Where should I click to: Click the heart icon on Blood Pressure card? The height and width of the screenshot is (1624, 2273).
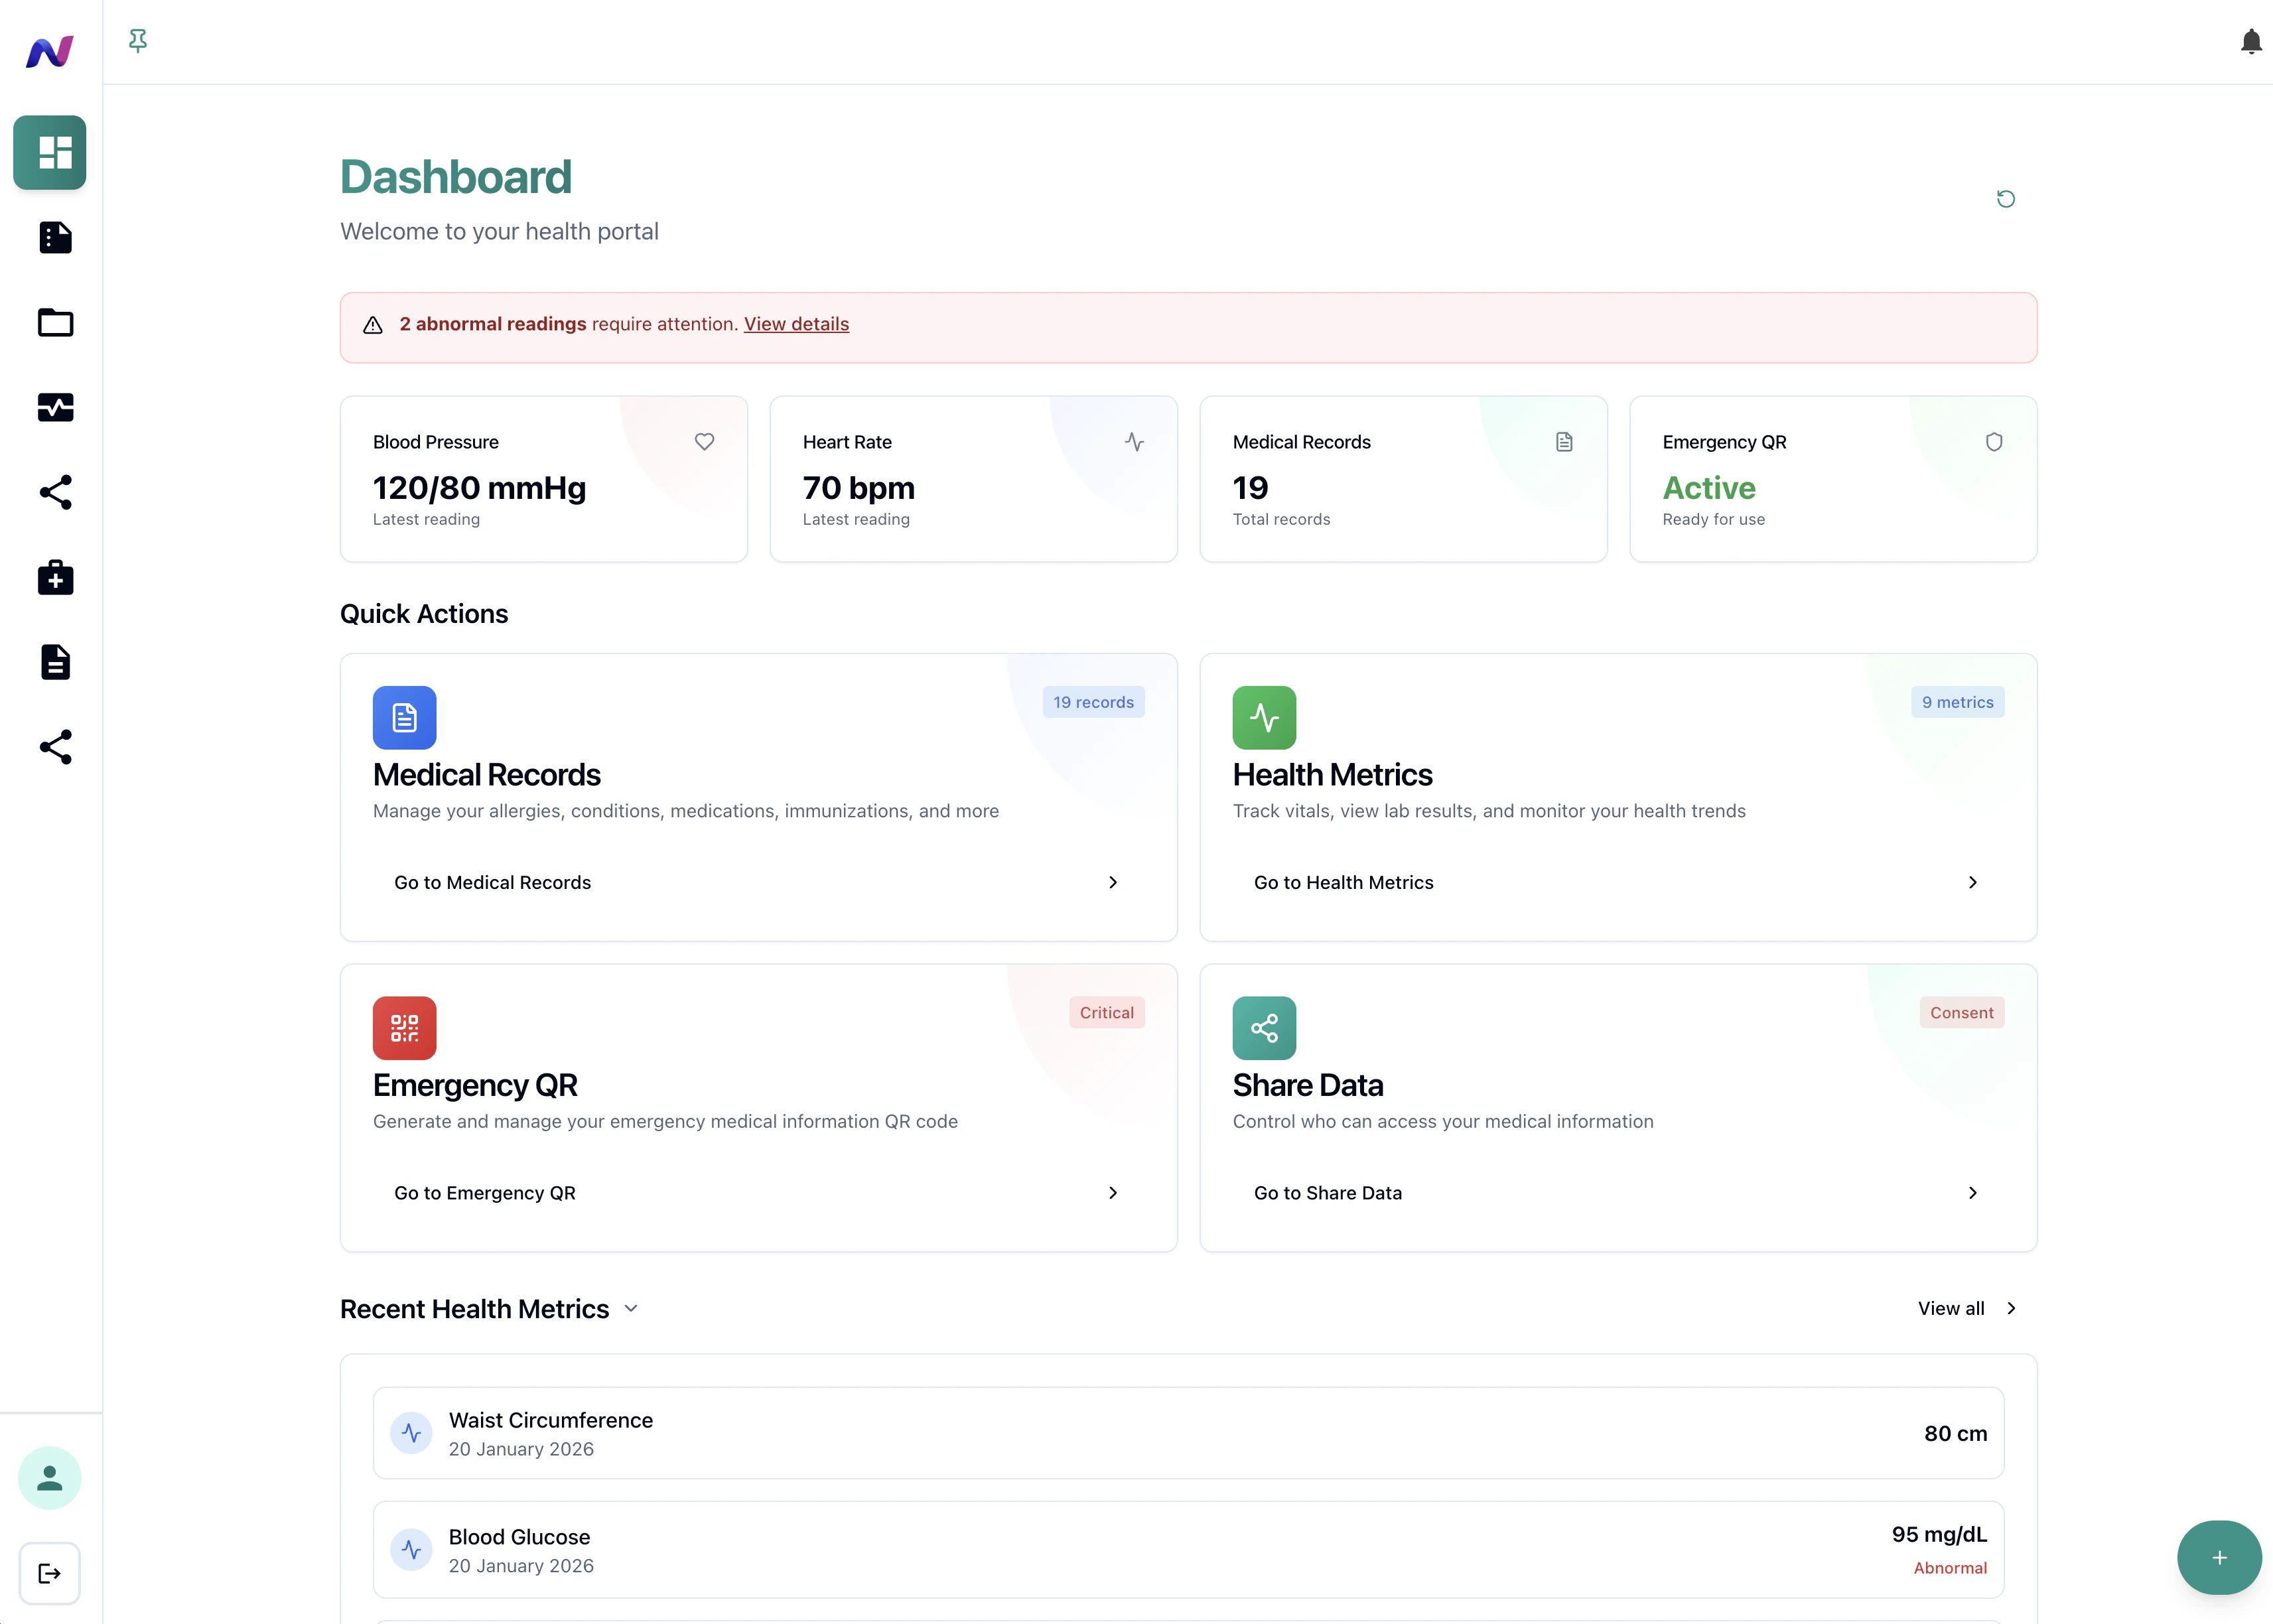pyautogui.click(x=705, y=441)
